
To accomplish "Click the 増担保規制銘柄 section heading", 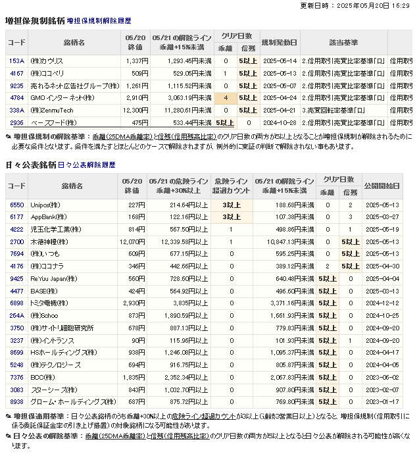I will click(35, 21).
